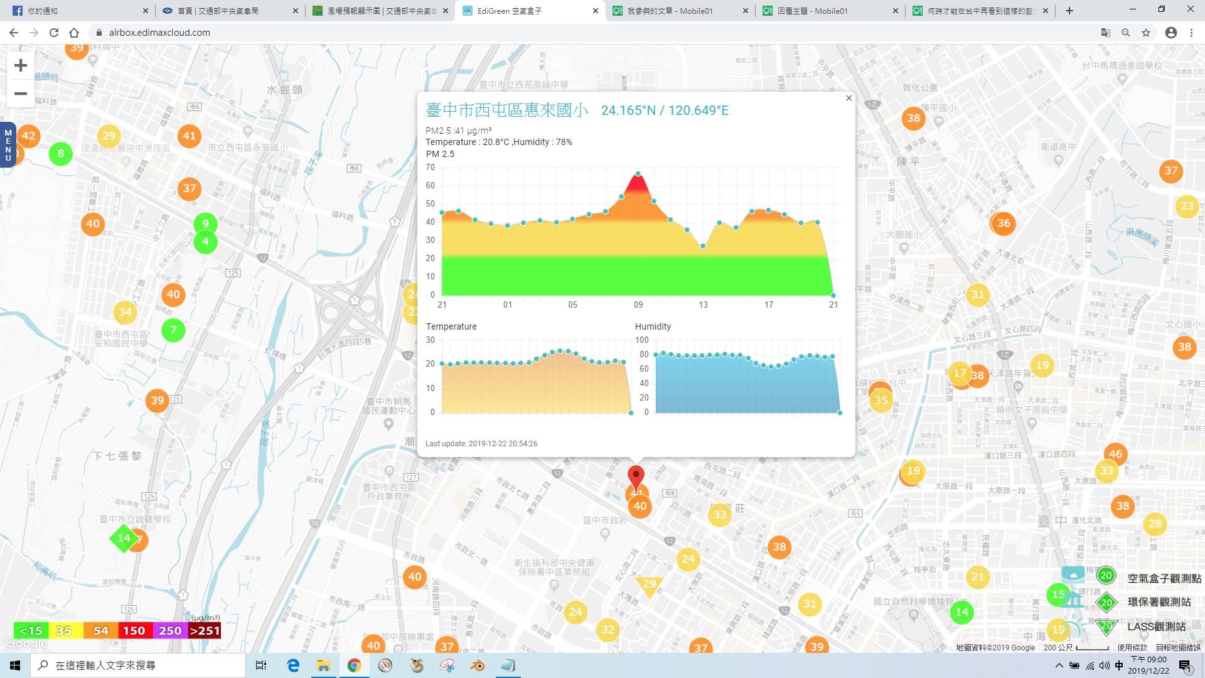Click the 13 o'clock dip point on PM2.5 chart

pos(703,246)
